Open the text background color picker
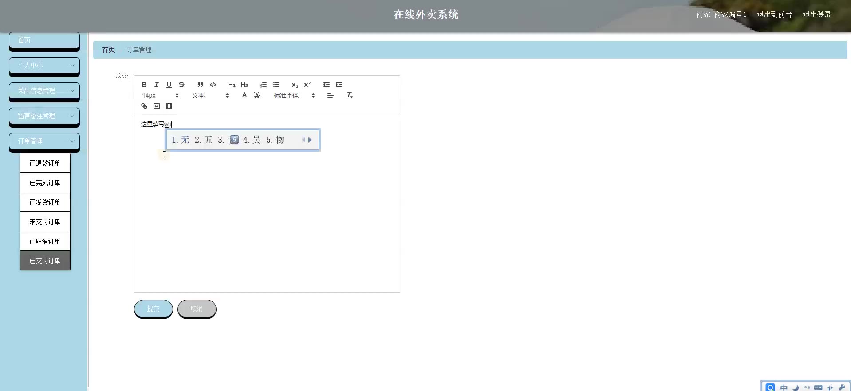The height and width of the screenshot is (391, 851). click(256, 95)
